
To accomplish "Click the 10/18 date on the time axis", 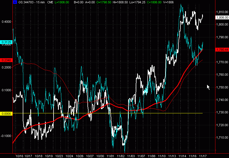I will tap(39, 156).
